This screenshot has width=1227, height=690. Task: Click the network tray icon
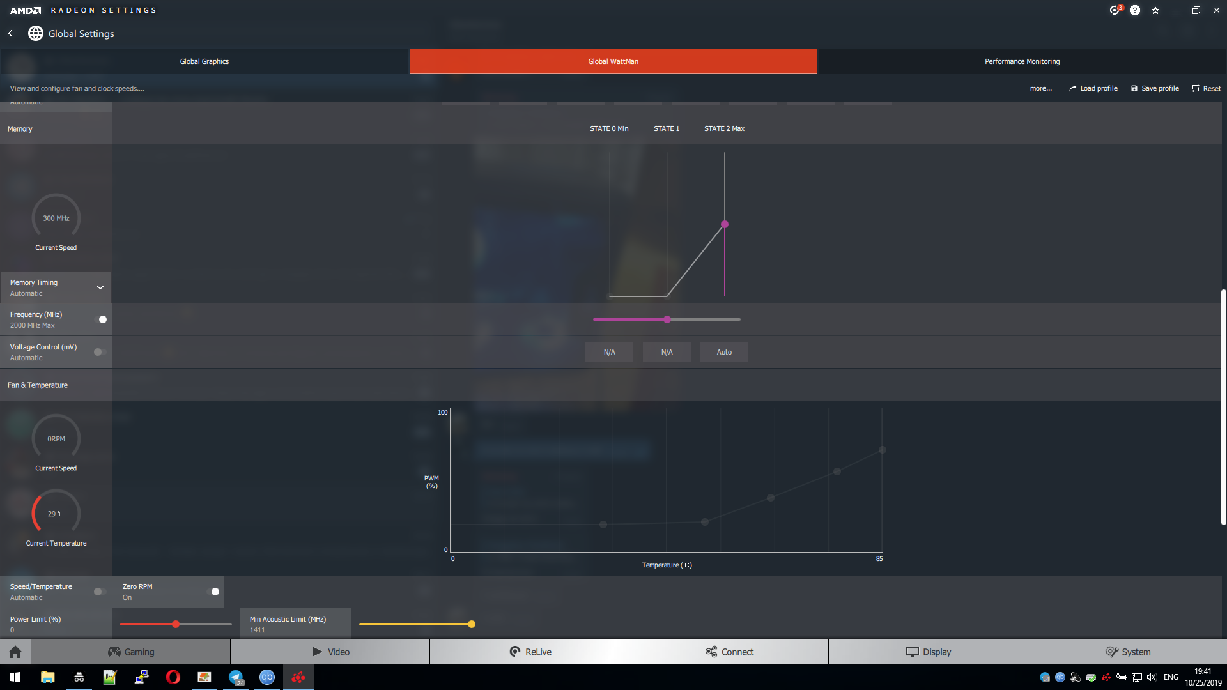pyautogui.click(x=1137, y=677)
